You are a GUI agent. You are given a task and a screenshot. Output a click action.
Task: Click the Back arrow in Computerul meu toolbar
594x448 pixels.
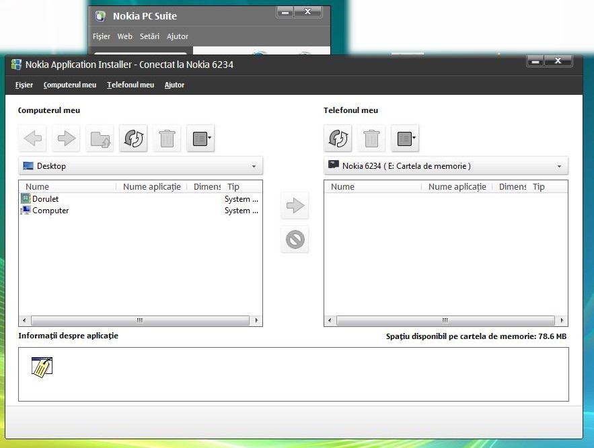point(32,138)
